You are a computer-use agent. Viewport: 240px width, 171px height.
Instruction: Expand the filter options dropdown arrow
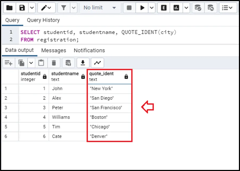73,8
